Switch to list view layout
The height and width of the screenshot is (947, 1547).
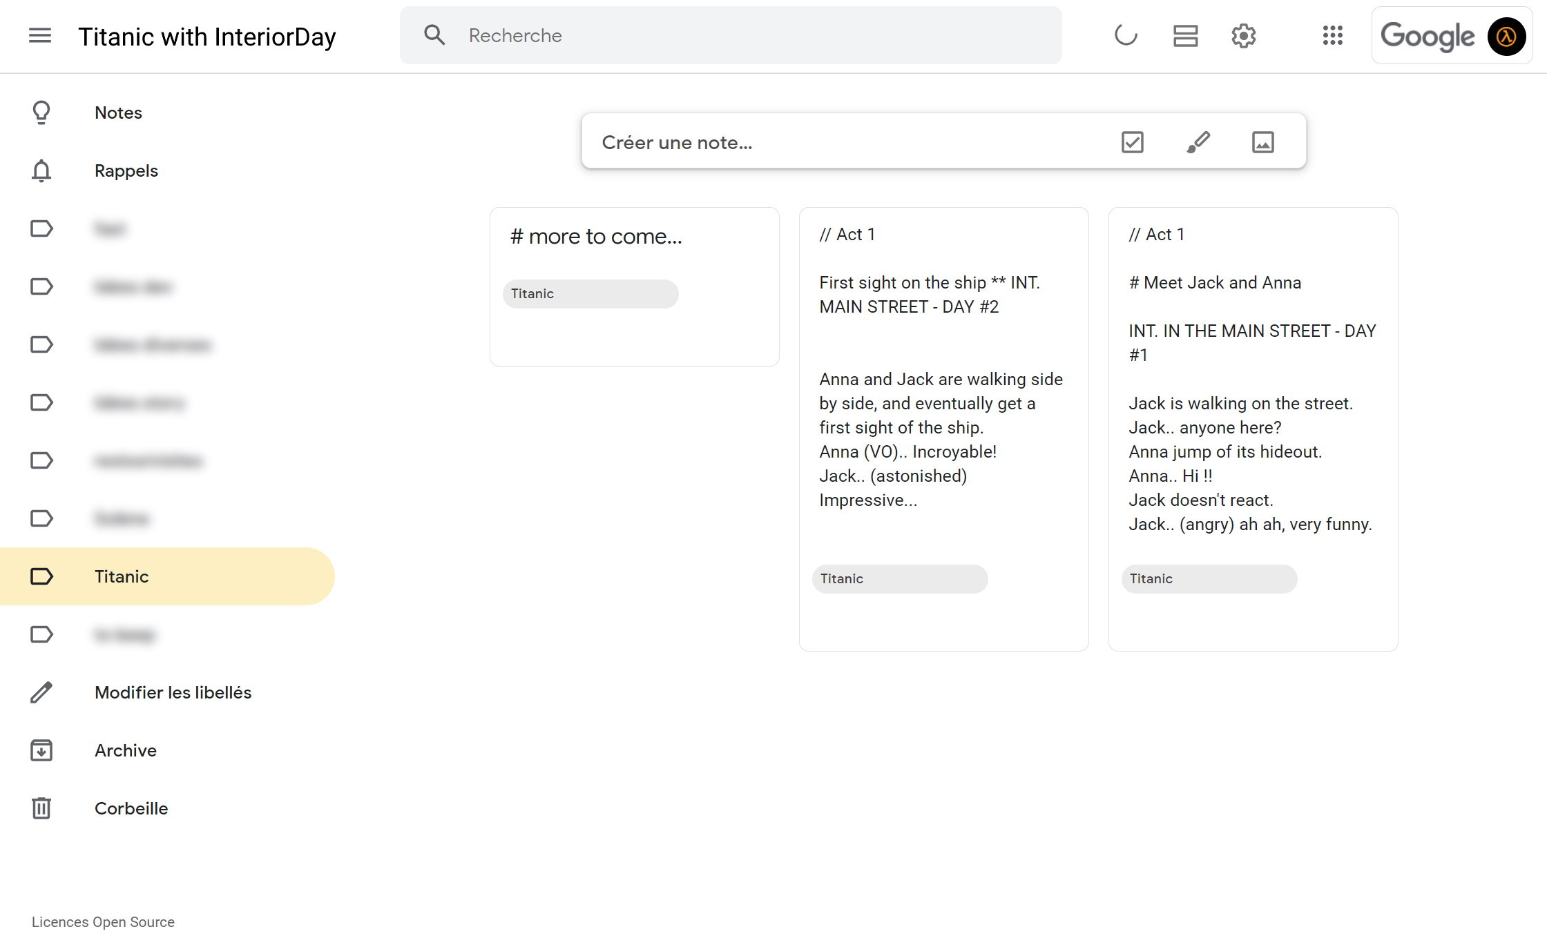(x=1185, y=36)
